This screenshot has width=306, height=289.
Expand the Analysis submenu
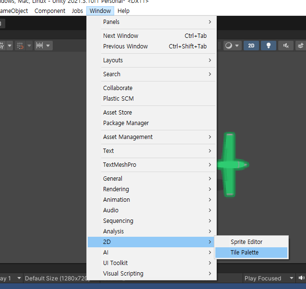pyautogui.click(x=152, y=231)
